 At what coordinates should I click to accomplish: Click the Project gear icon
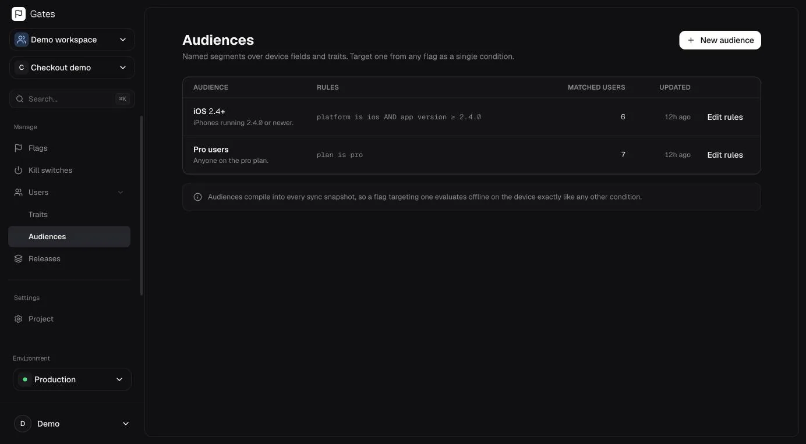point(18,319)
